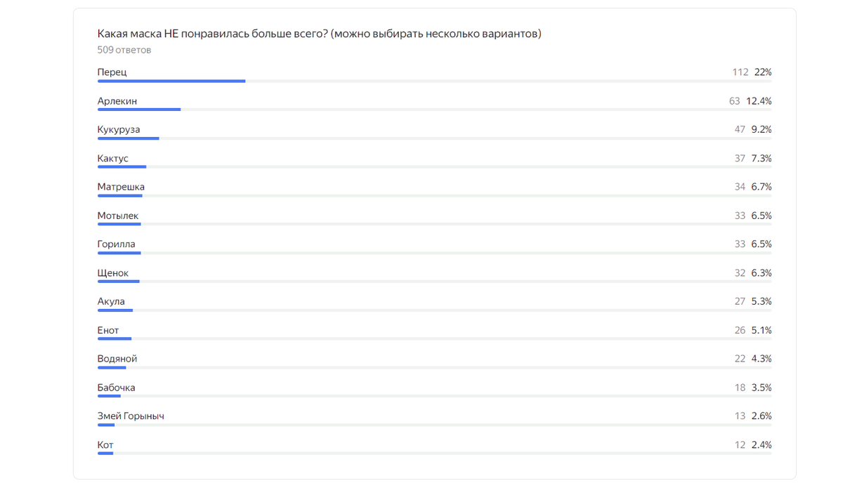Click the '2.4%' percentage for Кот
This screenshot has width=843, height=488.
point(762,444)
